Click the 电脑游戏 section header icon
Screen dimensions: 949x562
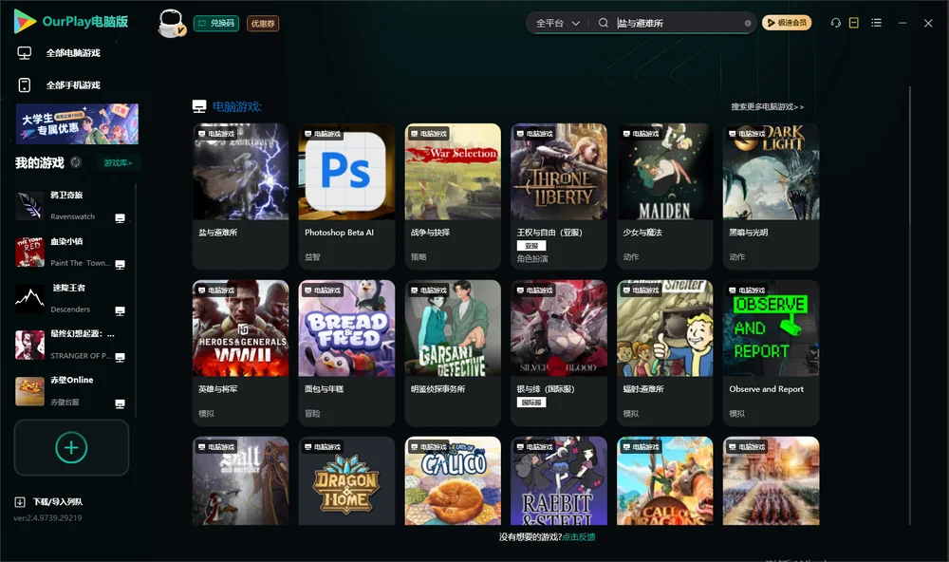[x=199, y=106]
